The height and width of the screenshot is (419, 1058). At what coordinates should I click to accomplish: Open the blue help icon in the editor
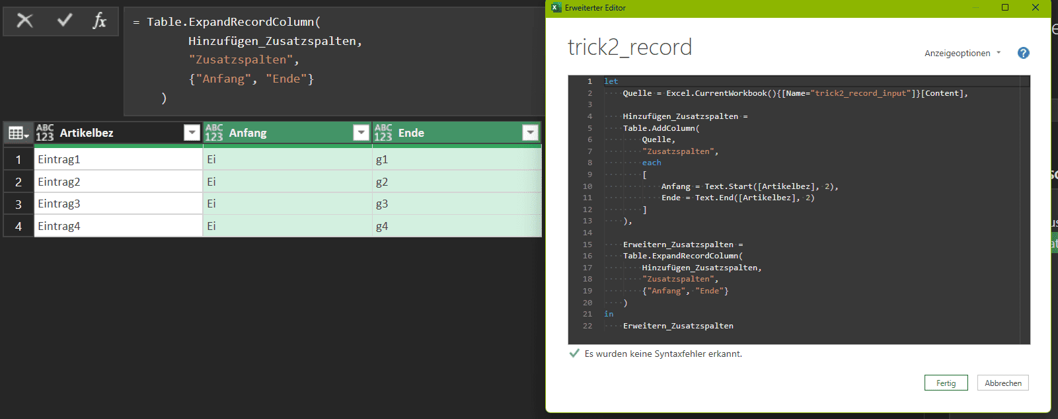[1023, 53]
